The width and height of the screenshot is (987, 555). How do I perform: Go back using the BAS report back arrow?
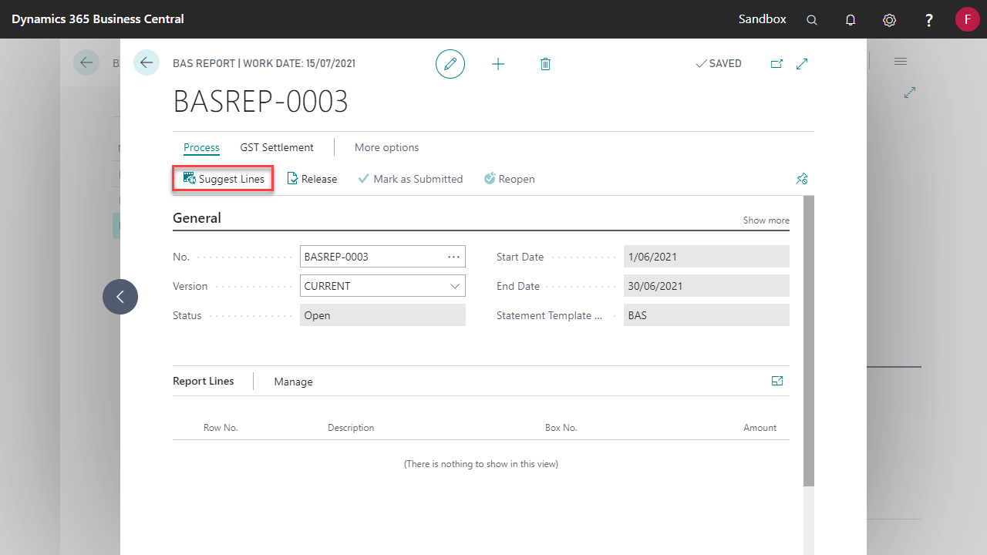(147, 62)
